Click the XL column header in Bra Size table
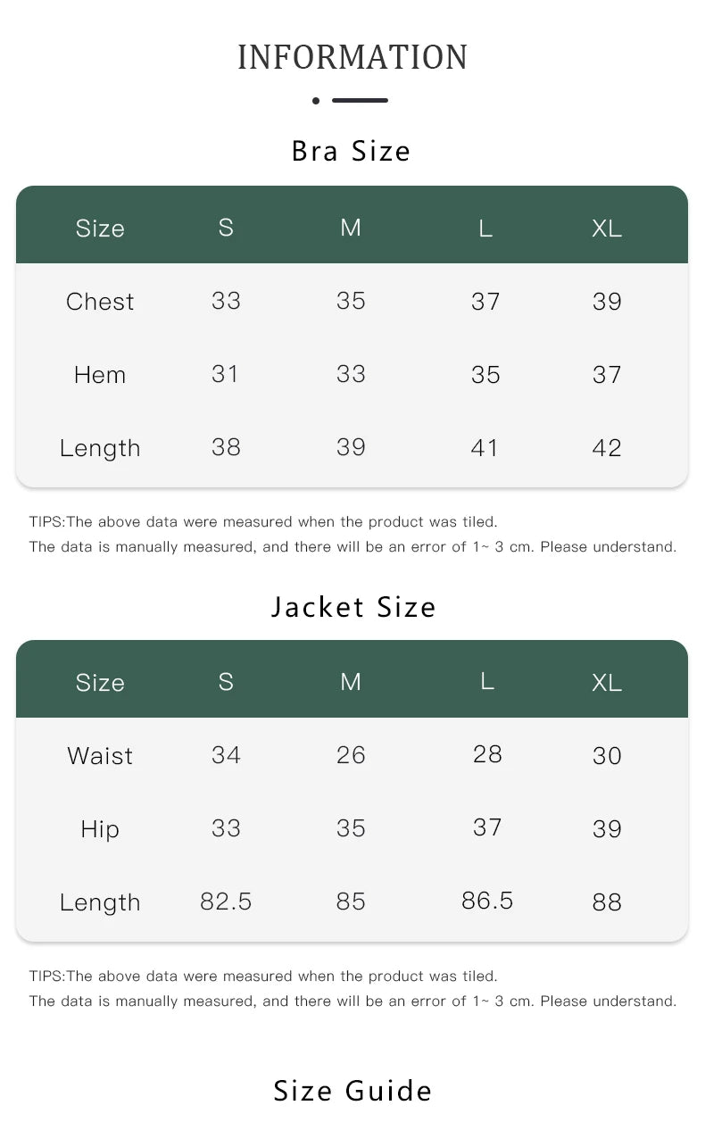The width and height of the screenshot is (705, 1122). click(607, 229)
